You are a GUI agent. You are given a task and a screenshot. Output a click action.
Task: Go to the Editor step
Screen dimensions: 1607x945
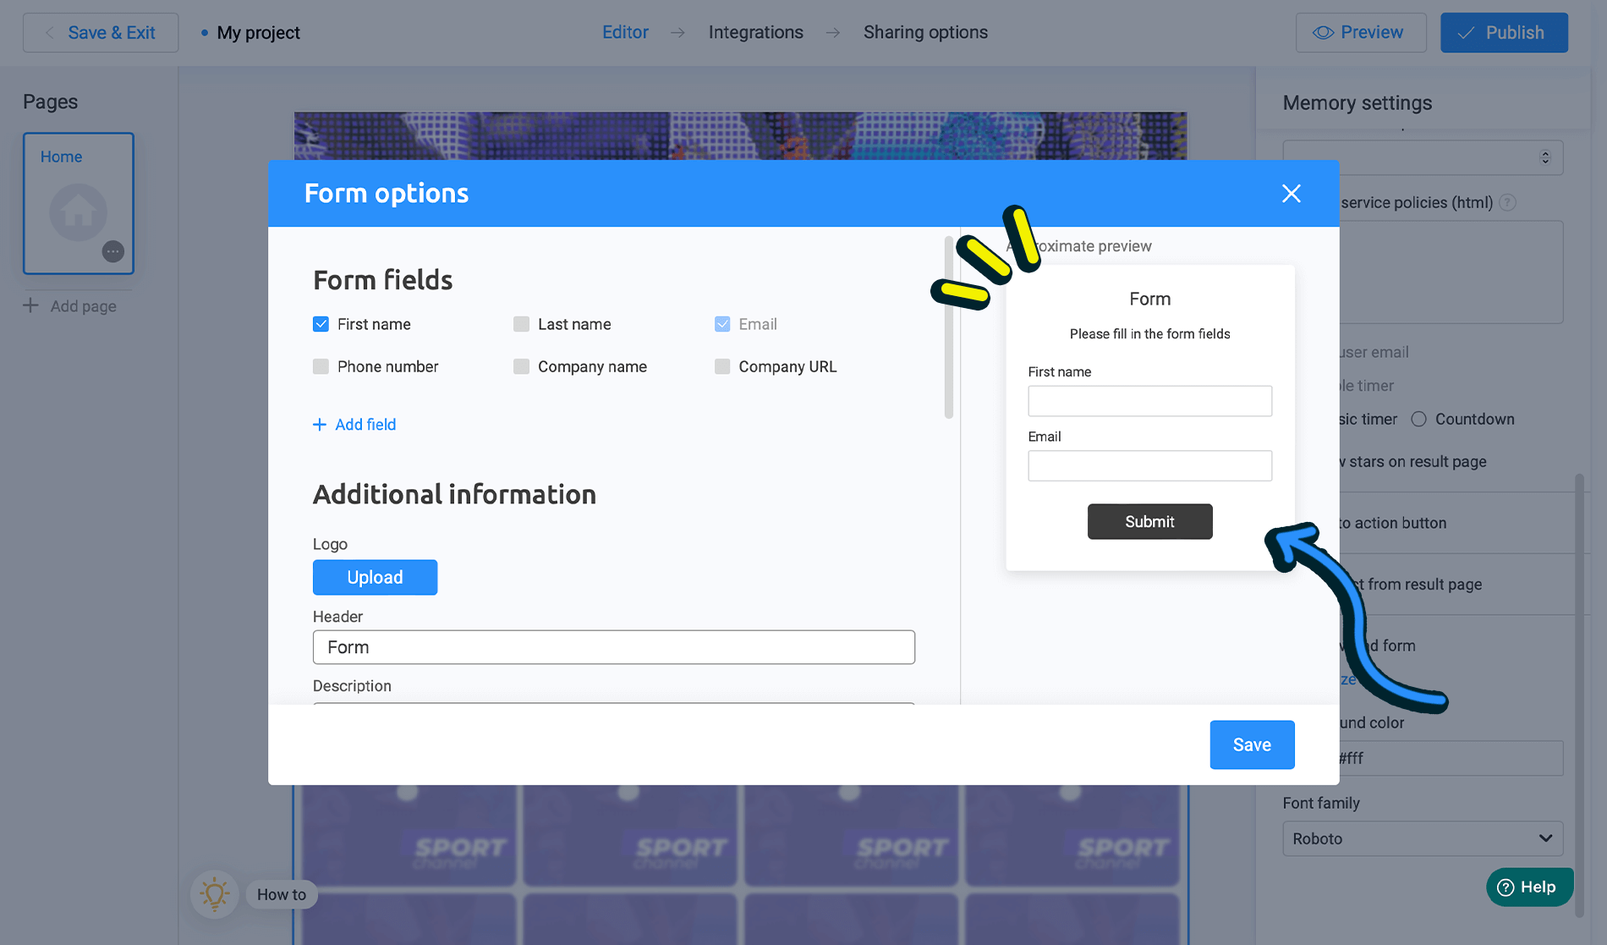coord(625,32)
